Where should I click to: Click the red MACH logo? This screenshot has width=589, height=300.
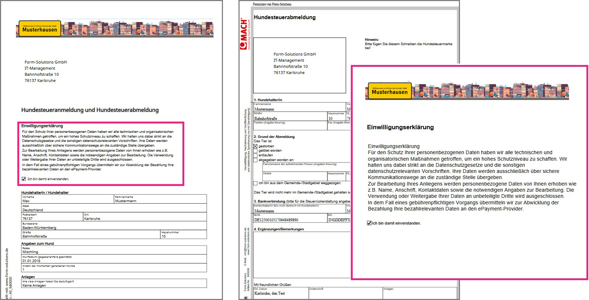coord(244,34)
